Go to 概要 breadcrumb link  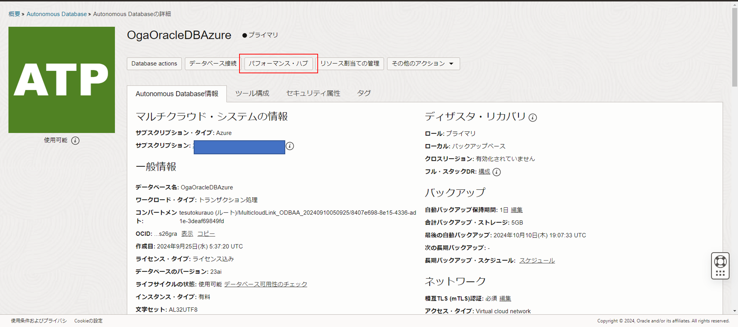click(x=14, y=14)
